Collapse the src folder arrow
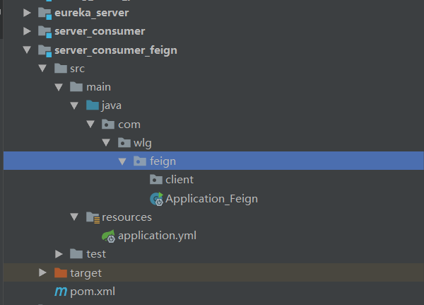This screenshot has width=424, height=305. [x=42, y=68]
